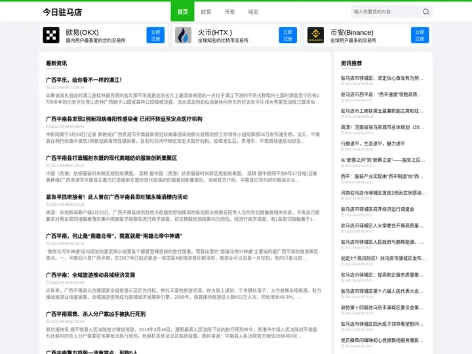
Task: Click 立即注册 button for 火币(HTX)
Action: click(x=288, y=35)
